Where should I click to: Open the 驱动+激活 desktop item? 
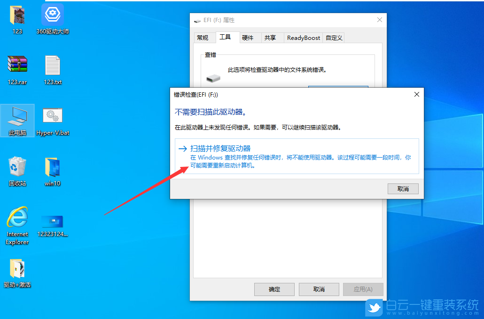pyautogui.click(x=17, y=267)
